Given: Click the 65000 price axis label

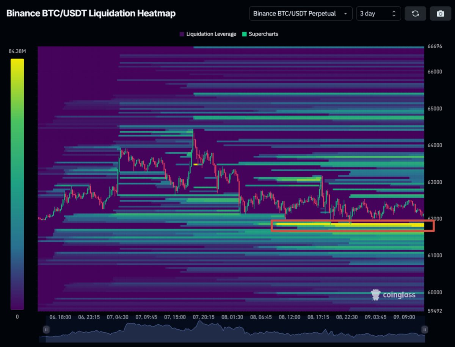Looking at the screenshot, I should coord(435,109).
